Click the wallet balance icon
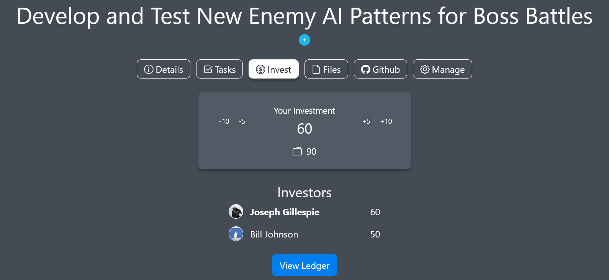This screenshot has height=280, width=609. pyautogui.click(x=297, y=151)
